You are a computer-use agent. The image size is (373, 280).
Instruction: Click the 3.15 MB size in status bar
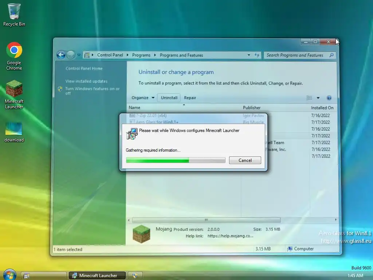[263, 249]
